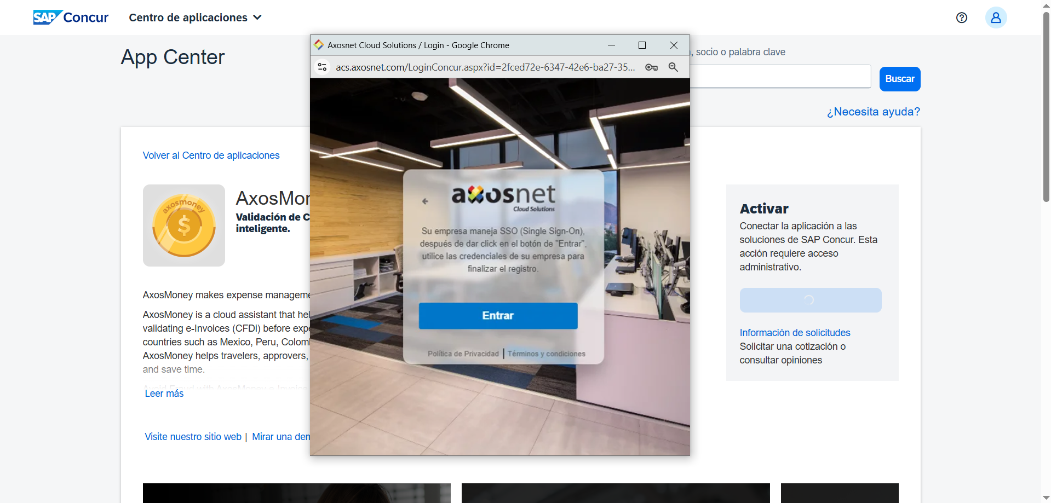Open the user profile icon

point(996,18)
